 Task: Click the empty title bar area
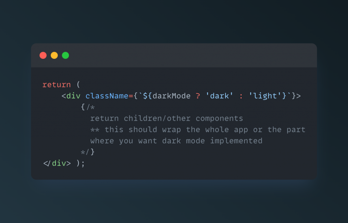191,55
